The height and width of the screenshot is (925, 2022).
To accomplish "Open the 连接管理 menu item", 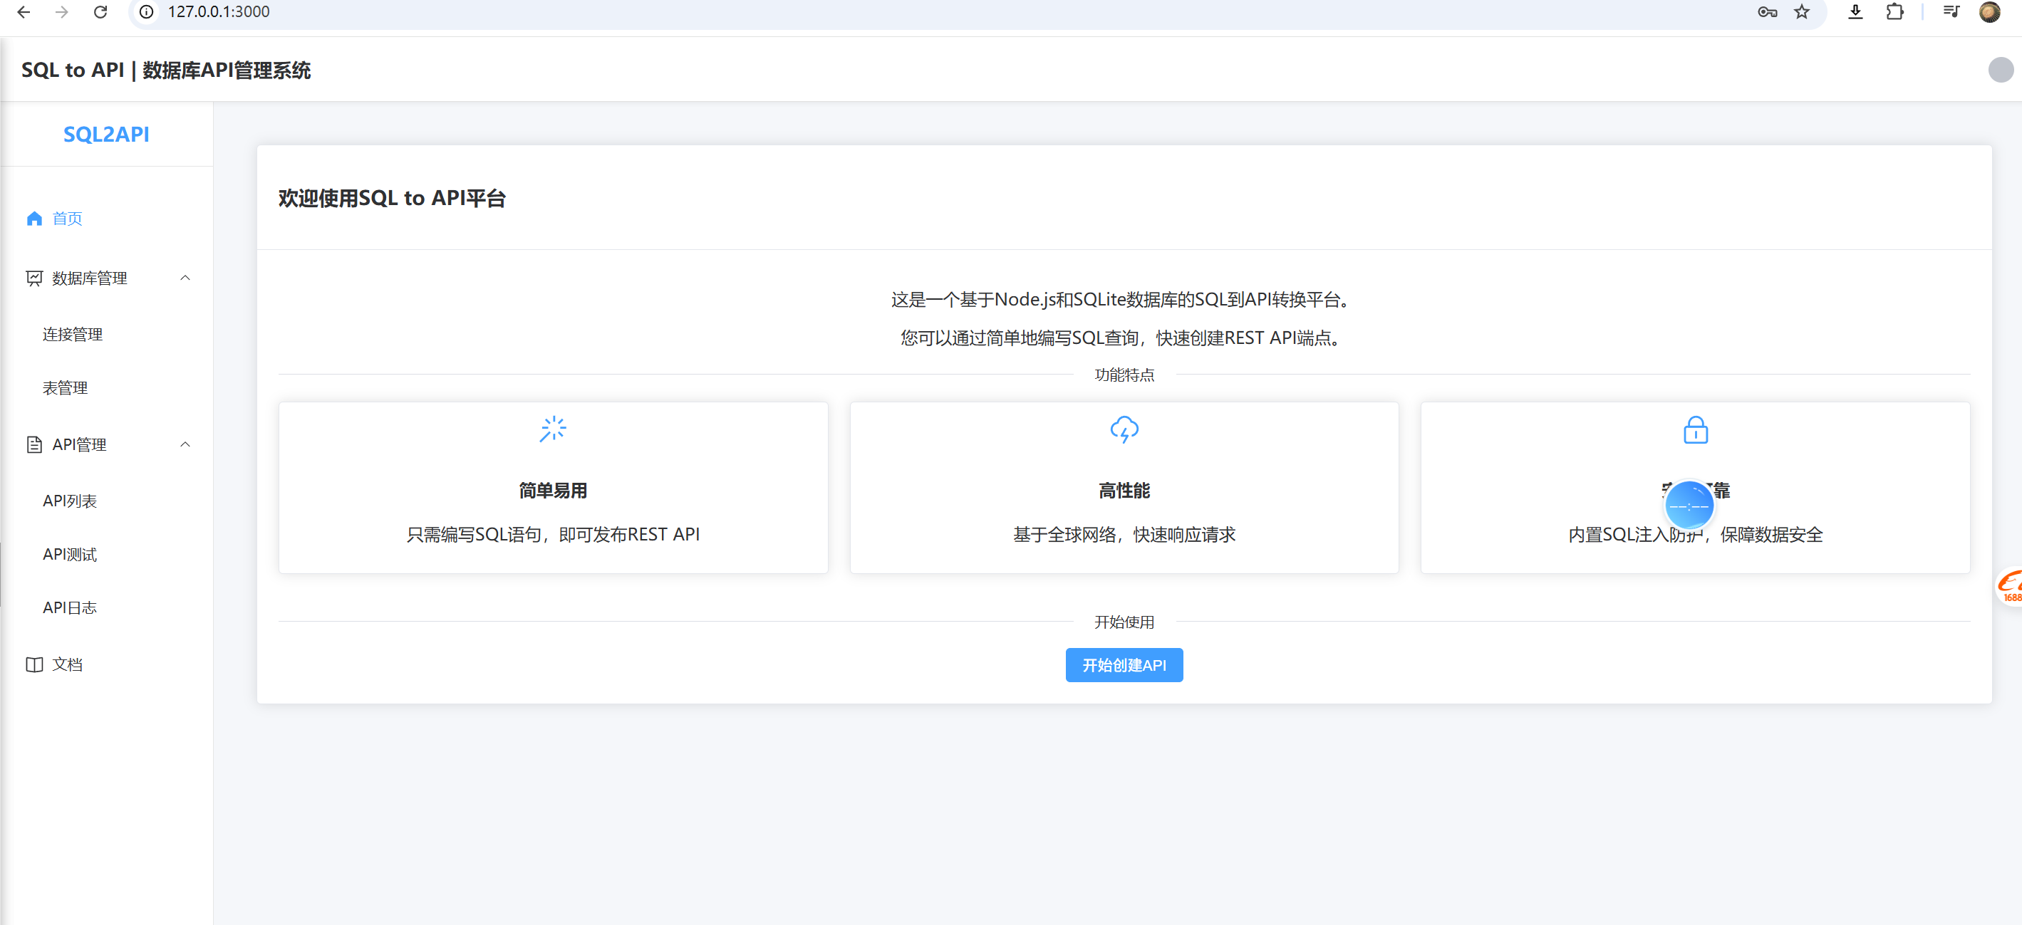I will (x=72, y=334).
